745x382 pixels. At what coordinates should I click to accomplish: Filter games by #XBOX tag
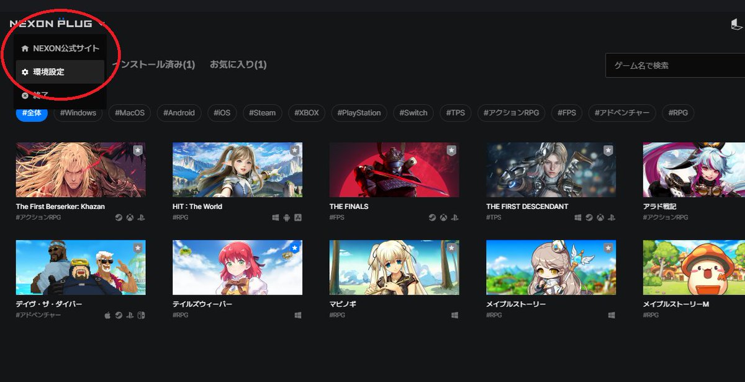pyautogui.click(x=307, y=113)
